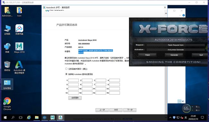Click activation code box 13
The height and width of the screenshot is (122, 209).
click(73, 93)
